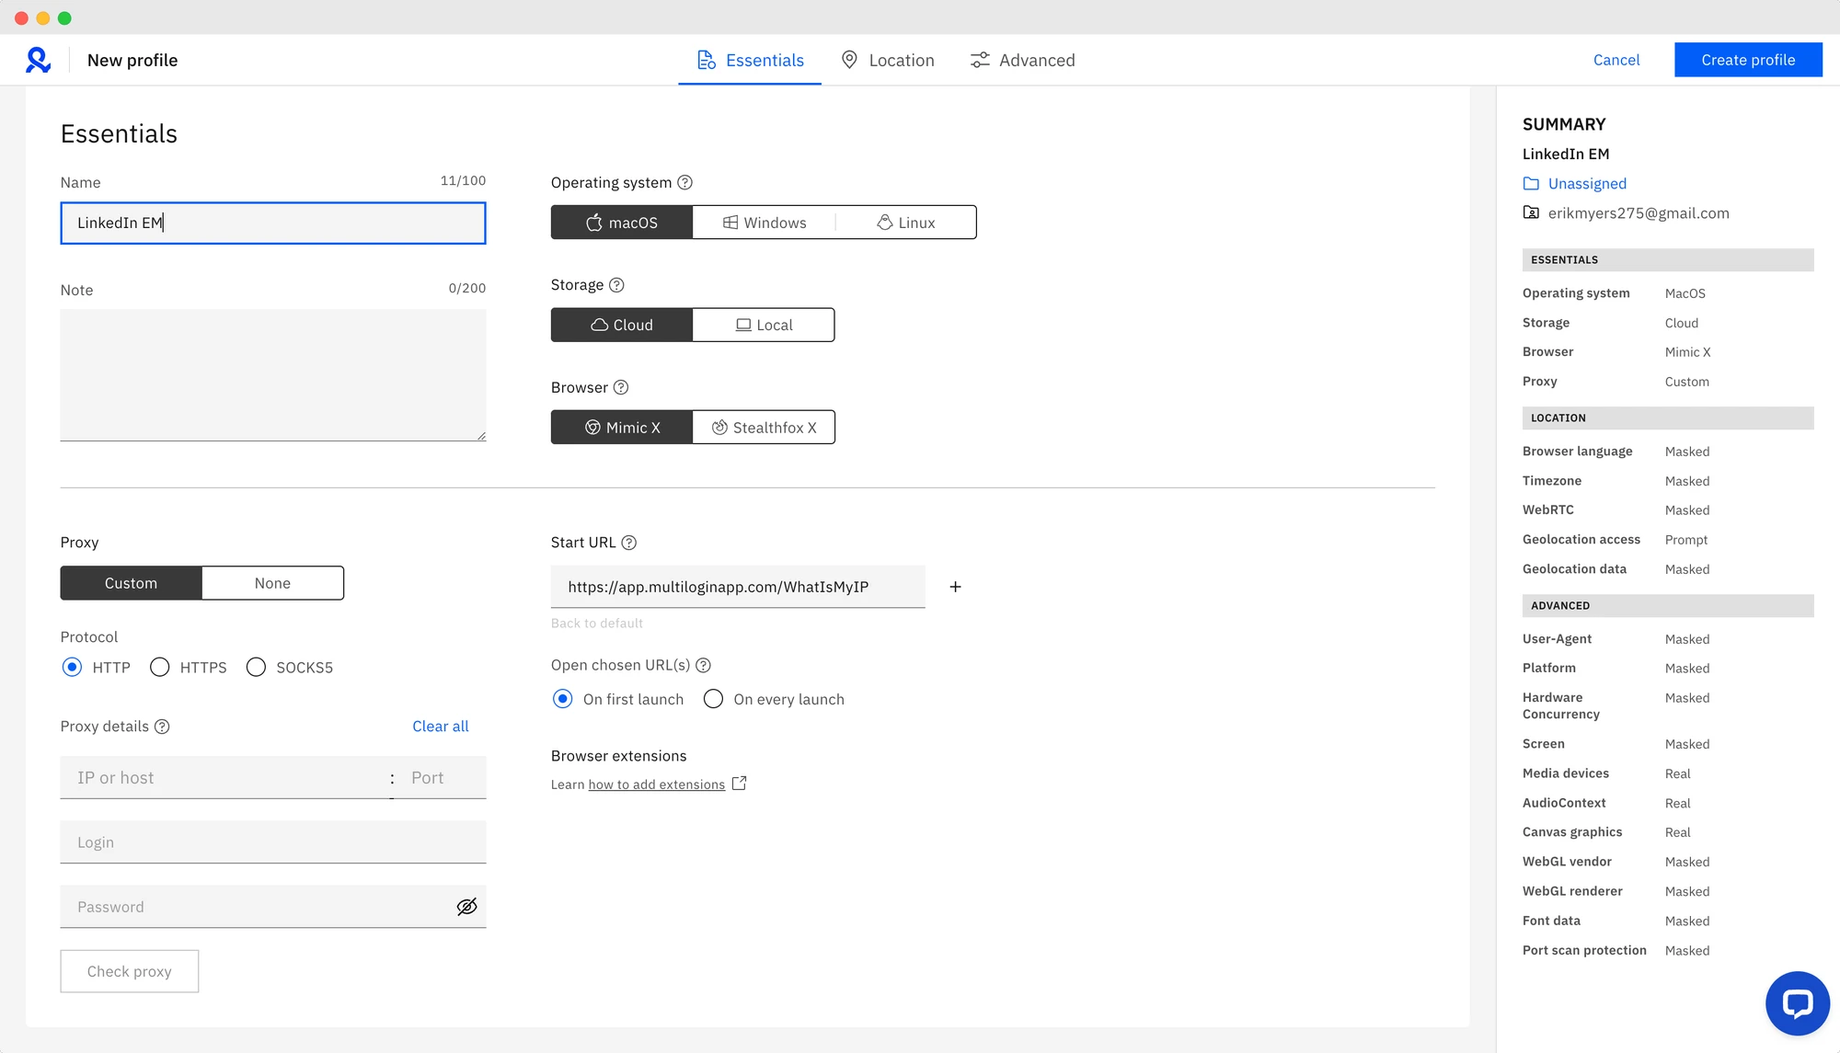The width and height of the screenshot is (1840, 1053).
Task: Click the Operating system MacOS summary value
Action: [x=1685, y=293]
